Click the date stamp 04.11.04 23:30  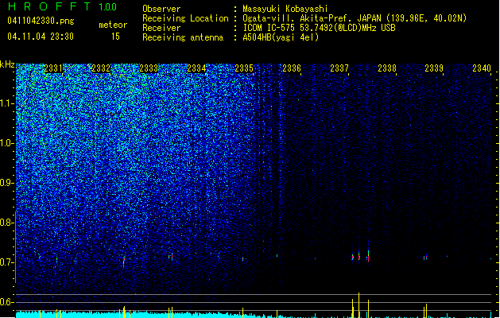click(41, 37)
